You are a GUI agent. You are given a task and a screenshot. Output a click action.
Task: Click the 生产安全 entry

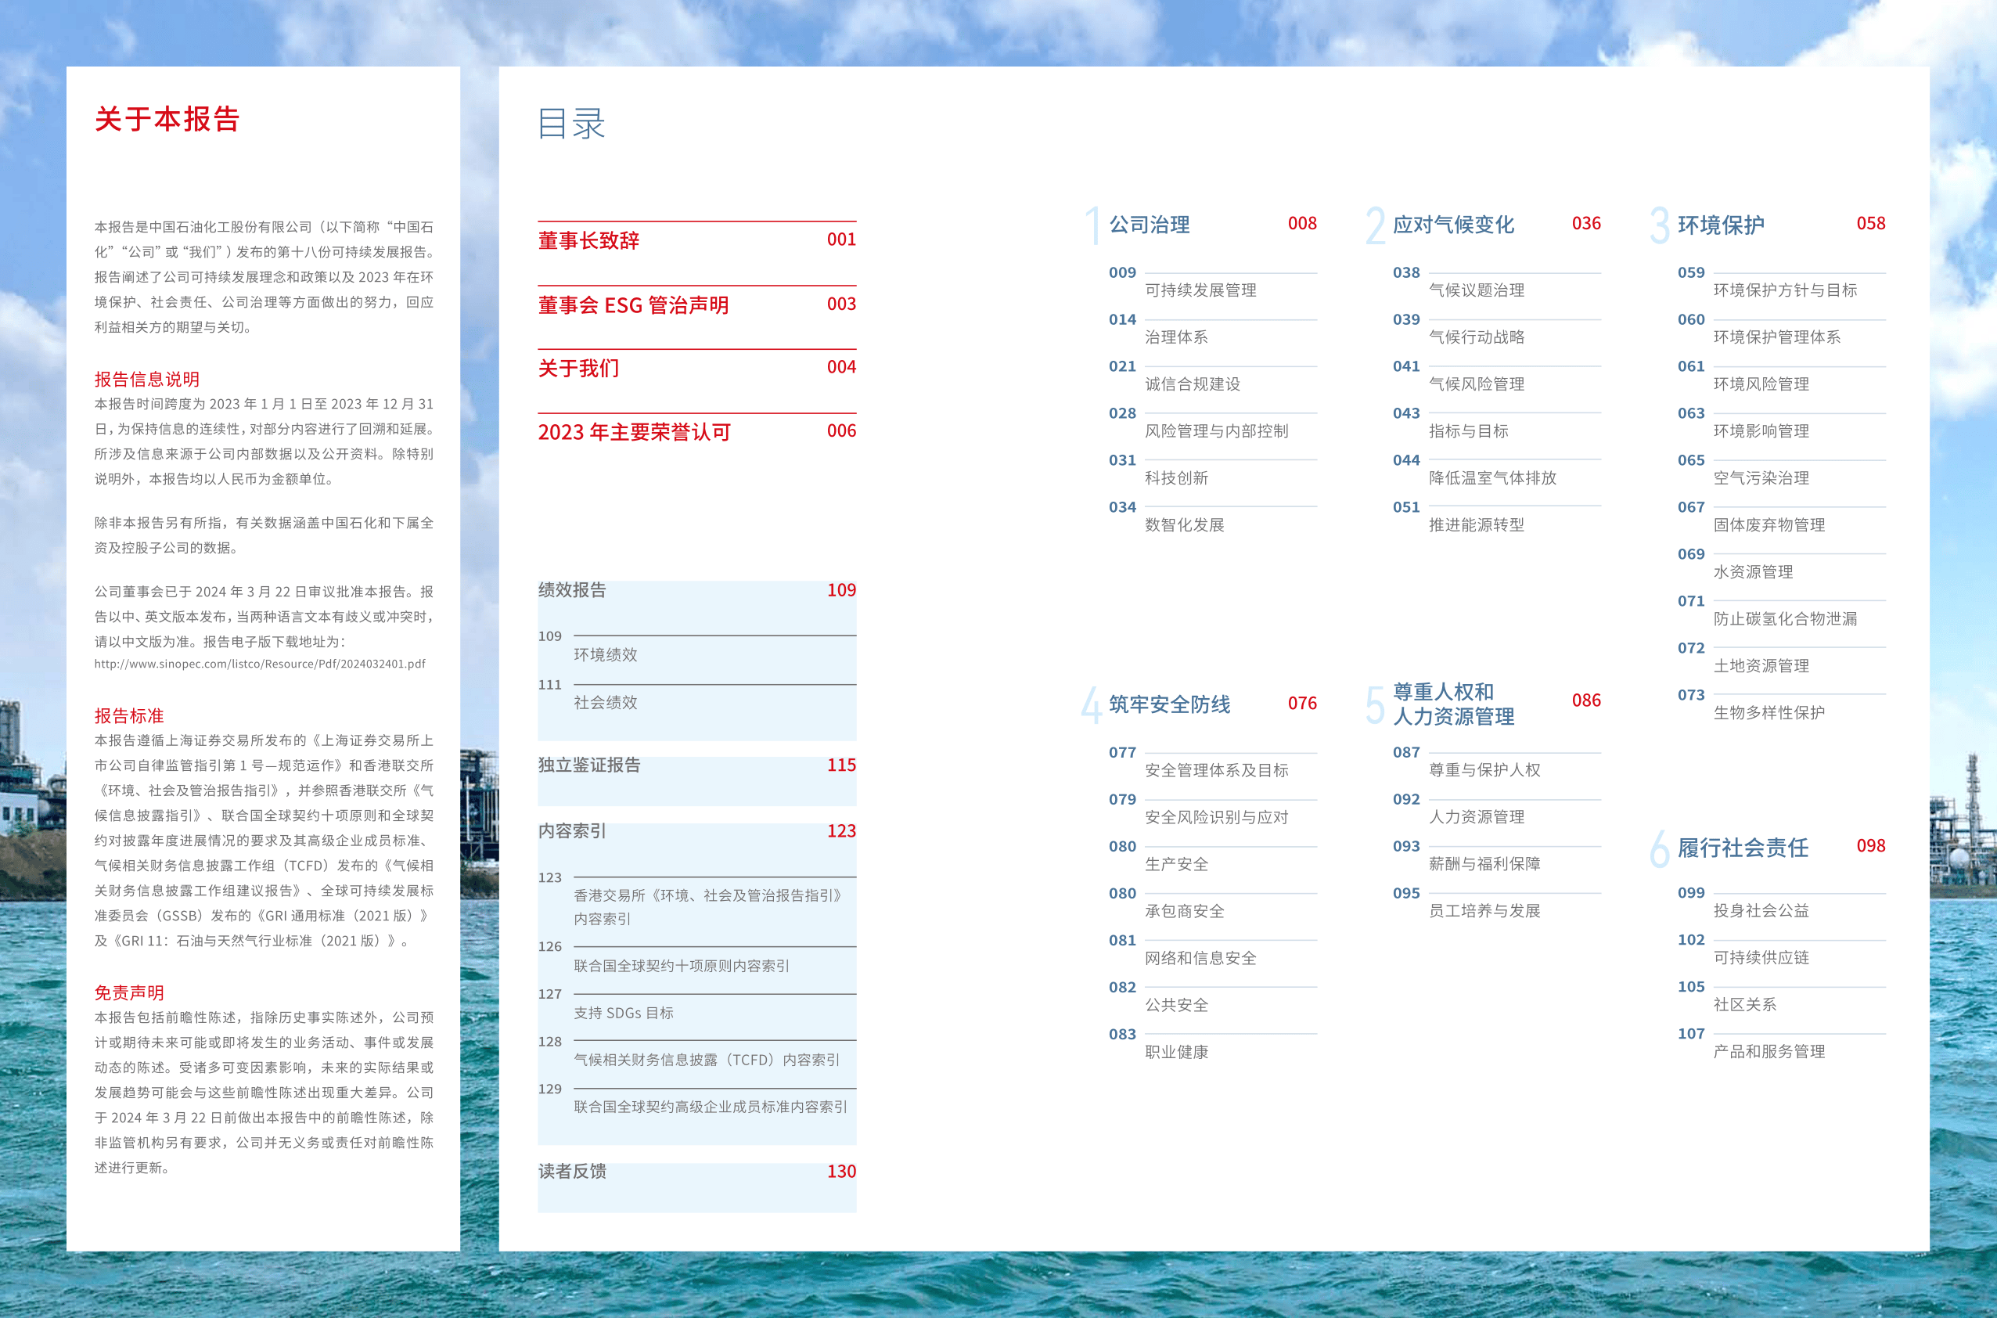coord(1176,865)
